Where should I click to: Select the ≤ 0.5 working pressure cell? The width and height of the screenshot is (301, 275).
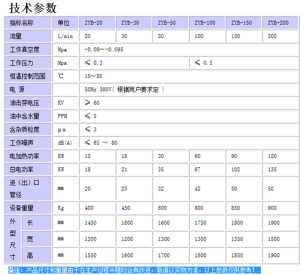[203, 63]
